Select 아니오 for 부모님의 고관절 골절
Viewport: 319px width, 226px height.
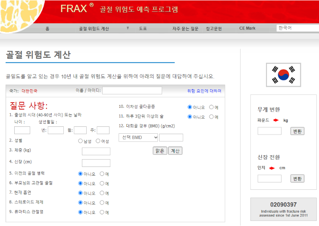[x=80, y=183]
